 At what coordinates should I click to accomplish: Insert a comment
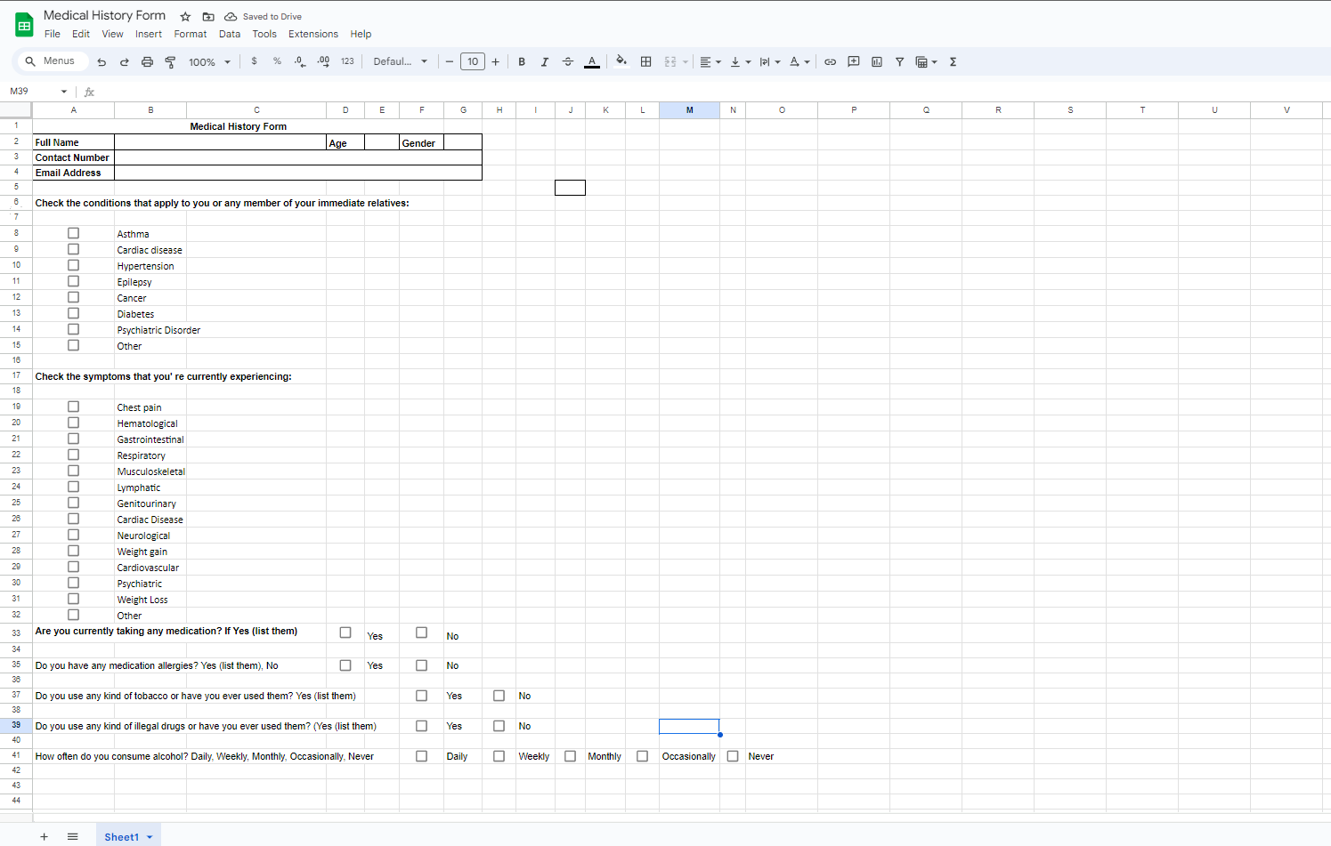(x=854, y=61)
